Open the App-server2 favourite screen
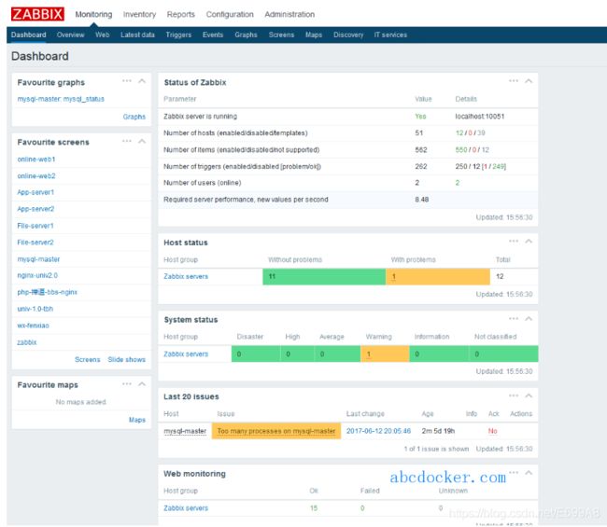The width and height of the screenshot is (607, 527). (35, 209)
